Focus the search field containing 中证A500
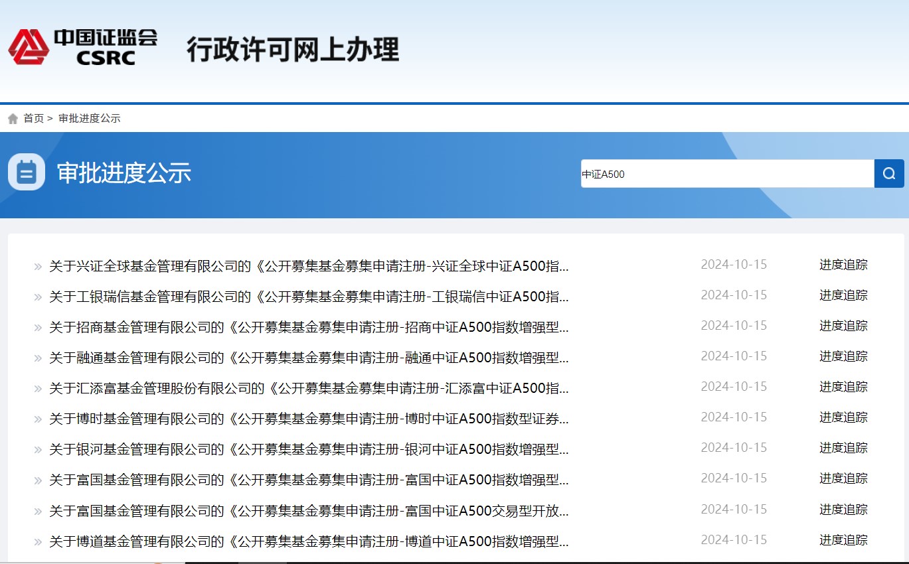The width and height of the screenshot is (909, 564). click(x=727, y=174)
